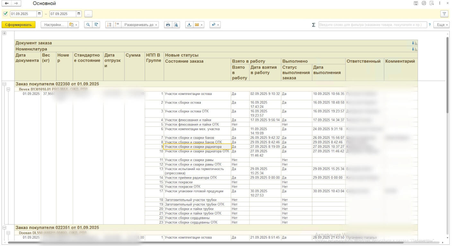This screenshot has height=246, width=452.
Task: Click the filter word input field
Action: coord(372,25)
